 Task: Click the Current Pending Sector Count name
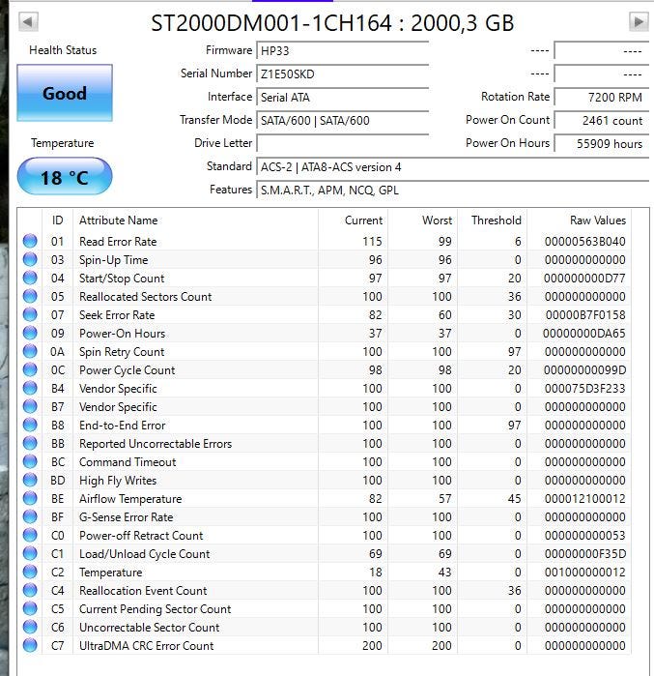click(x=156, y=609)
